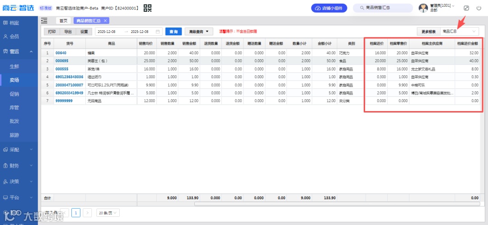Select 批发 submenu item
Screen dimensions: 488x225
click(14, 122)
